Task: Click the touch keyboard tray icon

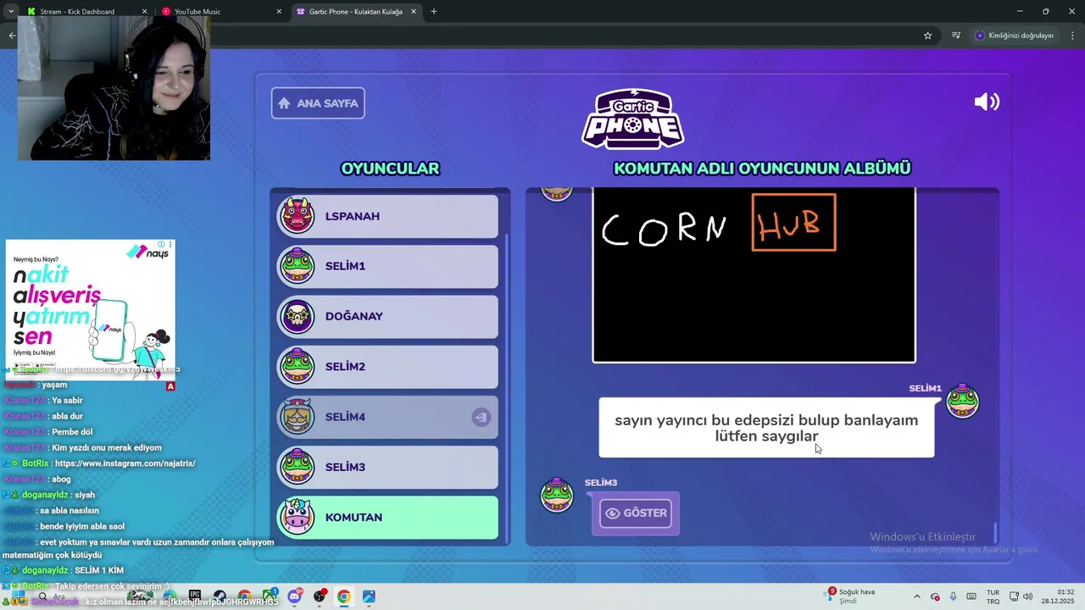Action: point(971,596)
